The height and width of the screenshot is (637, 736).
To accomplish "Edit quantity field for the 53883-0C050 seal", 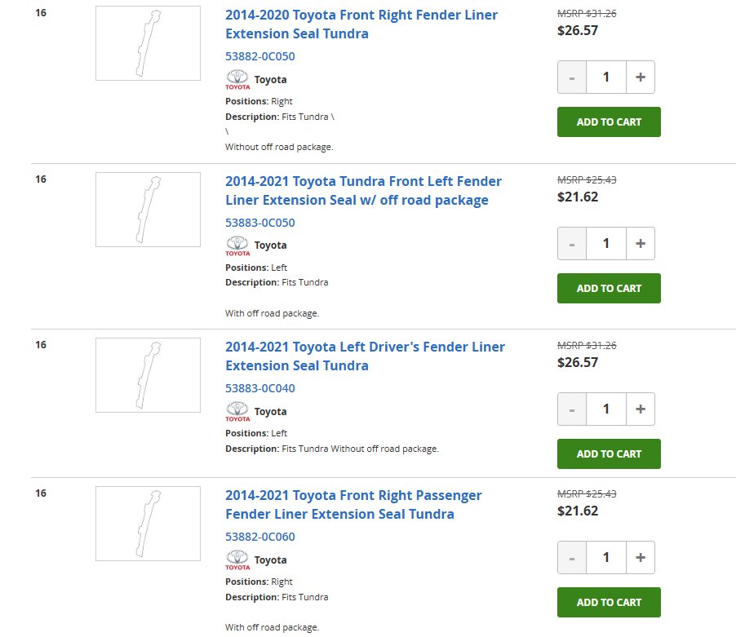I will (606, 243).
